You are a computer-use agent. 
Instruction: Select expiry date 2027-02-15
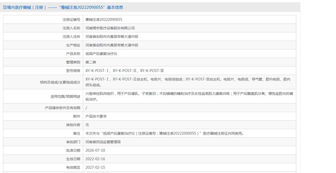95,167
